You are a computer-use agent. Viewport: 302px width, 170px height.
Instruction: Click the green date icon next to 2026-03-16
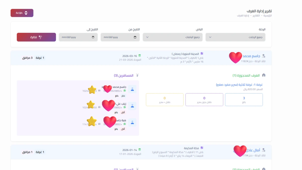click(140, 56)
